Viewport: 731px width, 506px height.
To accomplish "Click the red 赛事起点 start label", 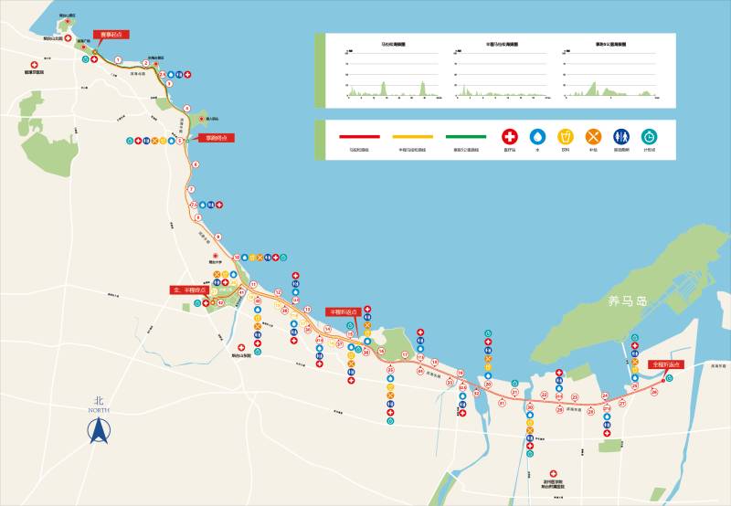I will (112, 34).
